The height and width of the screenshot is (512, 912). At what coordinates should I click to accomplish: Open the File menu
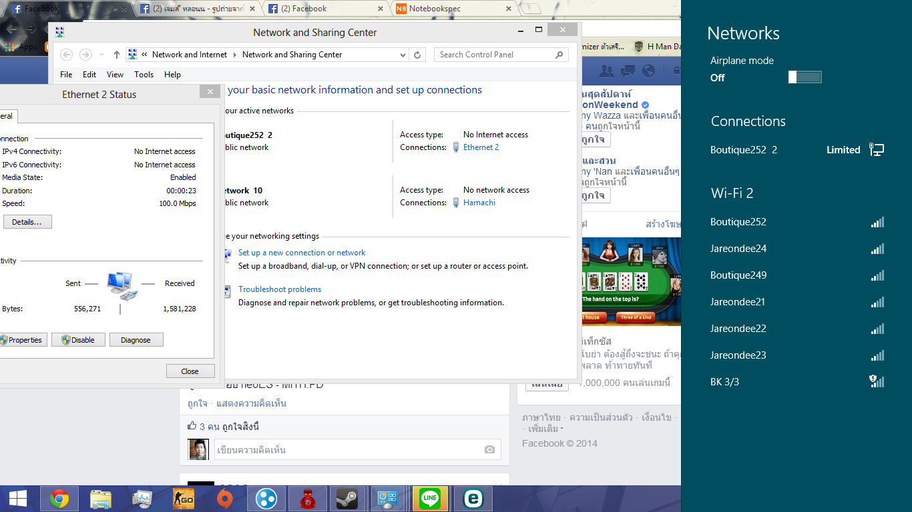click(66, 75)
